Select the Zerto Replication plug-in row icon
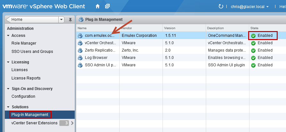This screenshot has height=132, width=286. (x=80, y=50)
